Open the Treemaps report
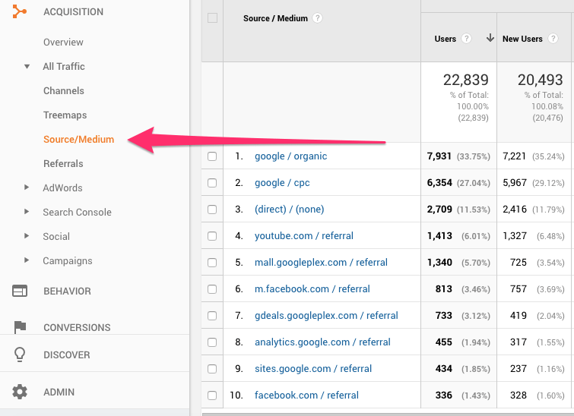 pos(65,115)
